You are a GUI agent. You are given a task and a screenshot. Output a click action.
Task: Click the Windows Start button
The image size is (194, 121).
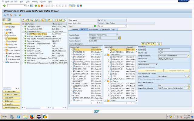point(4,116)
